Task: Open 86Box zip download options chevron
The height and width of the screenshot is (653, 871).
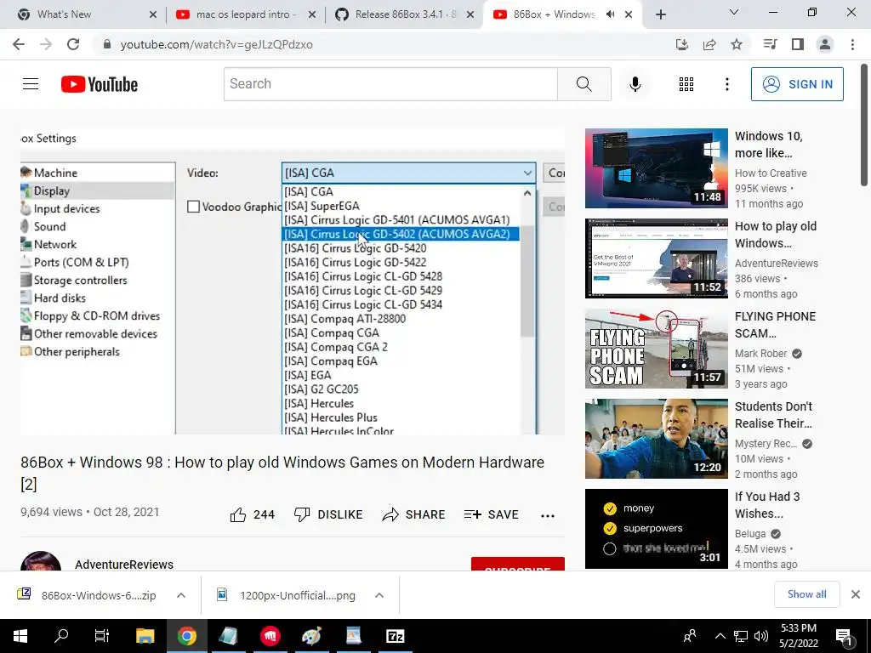Action: click(x=181, y=595)
